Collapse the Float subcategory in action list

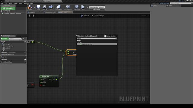(78, 42)
